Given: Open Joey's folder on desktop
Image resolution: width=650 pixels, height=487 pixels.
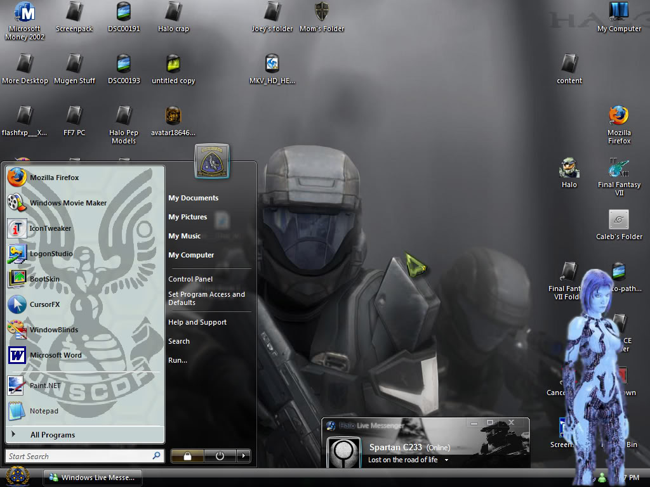Looking at the screenshot, I should point(272,17).
